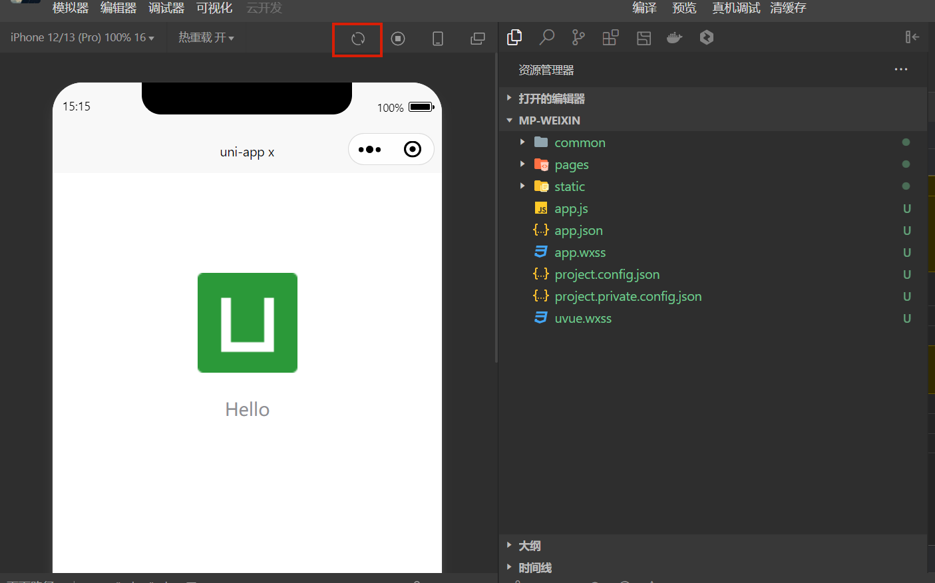Toggle the 可视化 visual panel

[214, 8]
